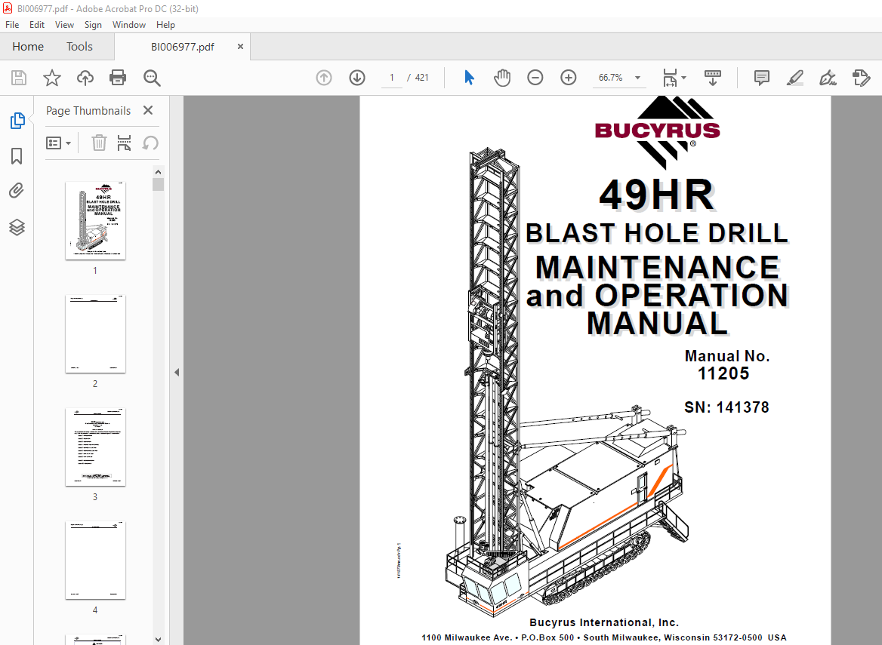Go to the next page arrow
This screenshot has width=882, height=645.
click(357, 78)
